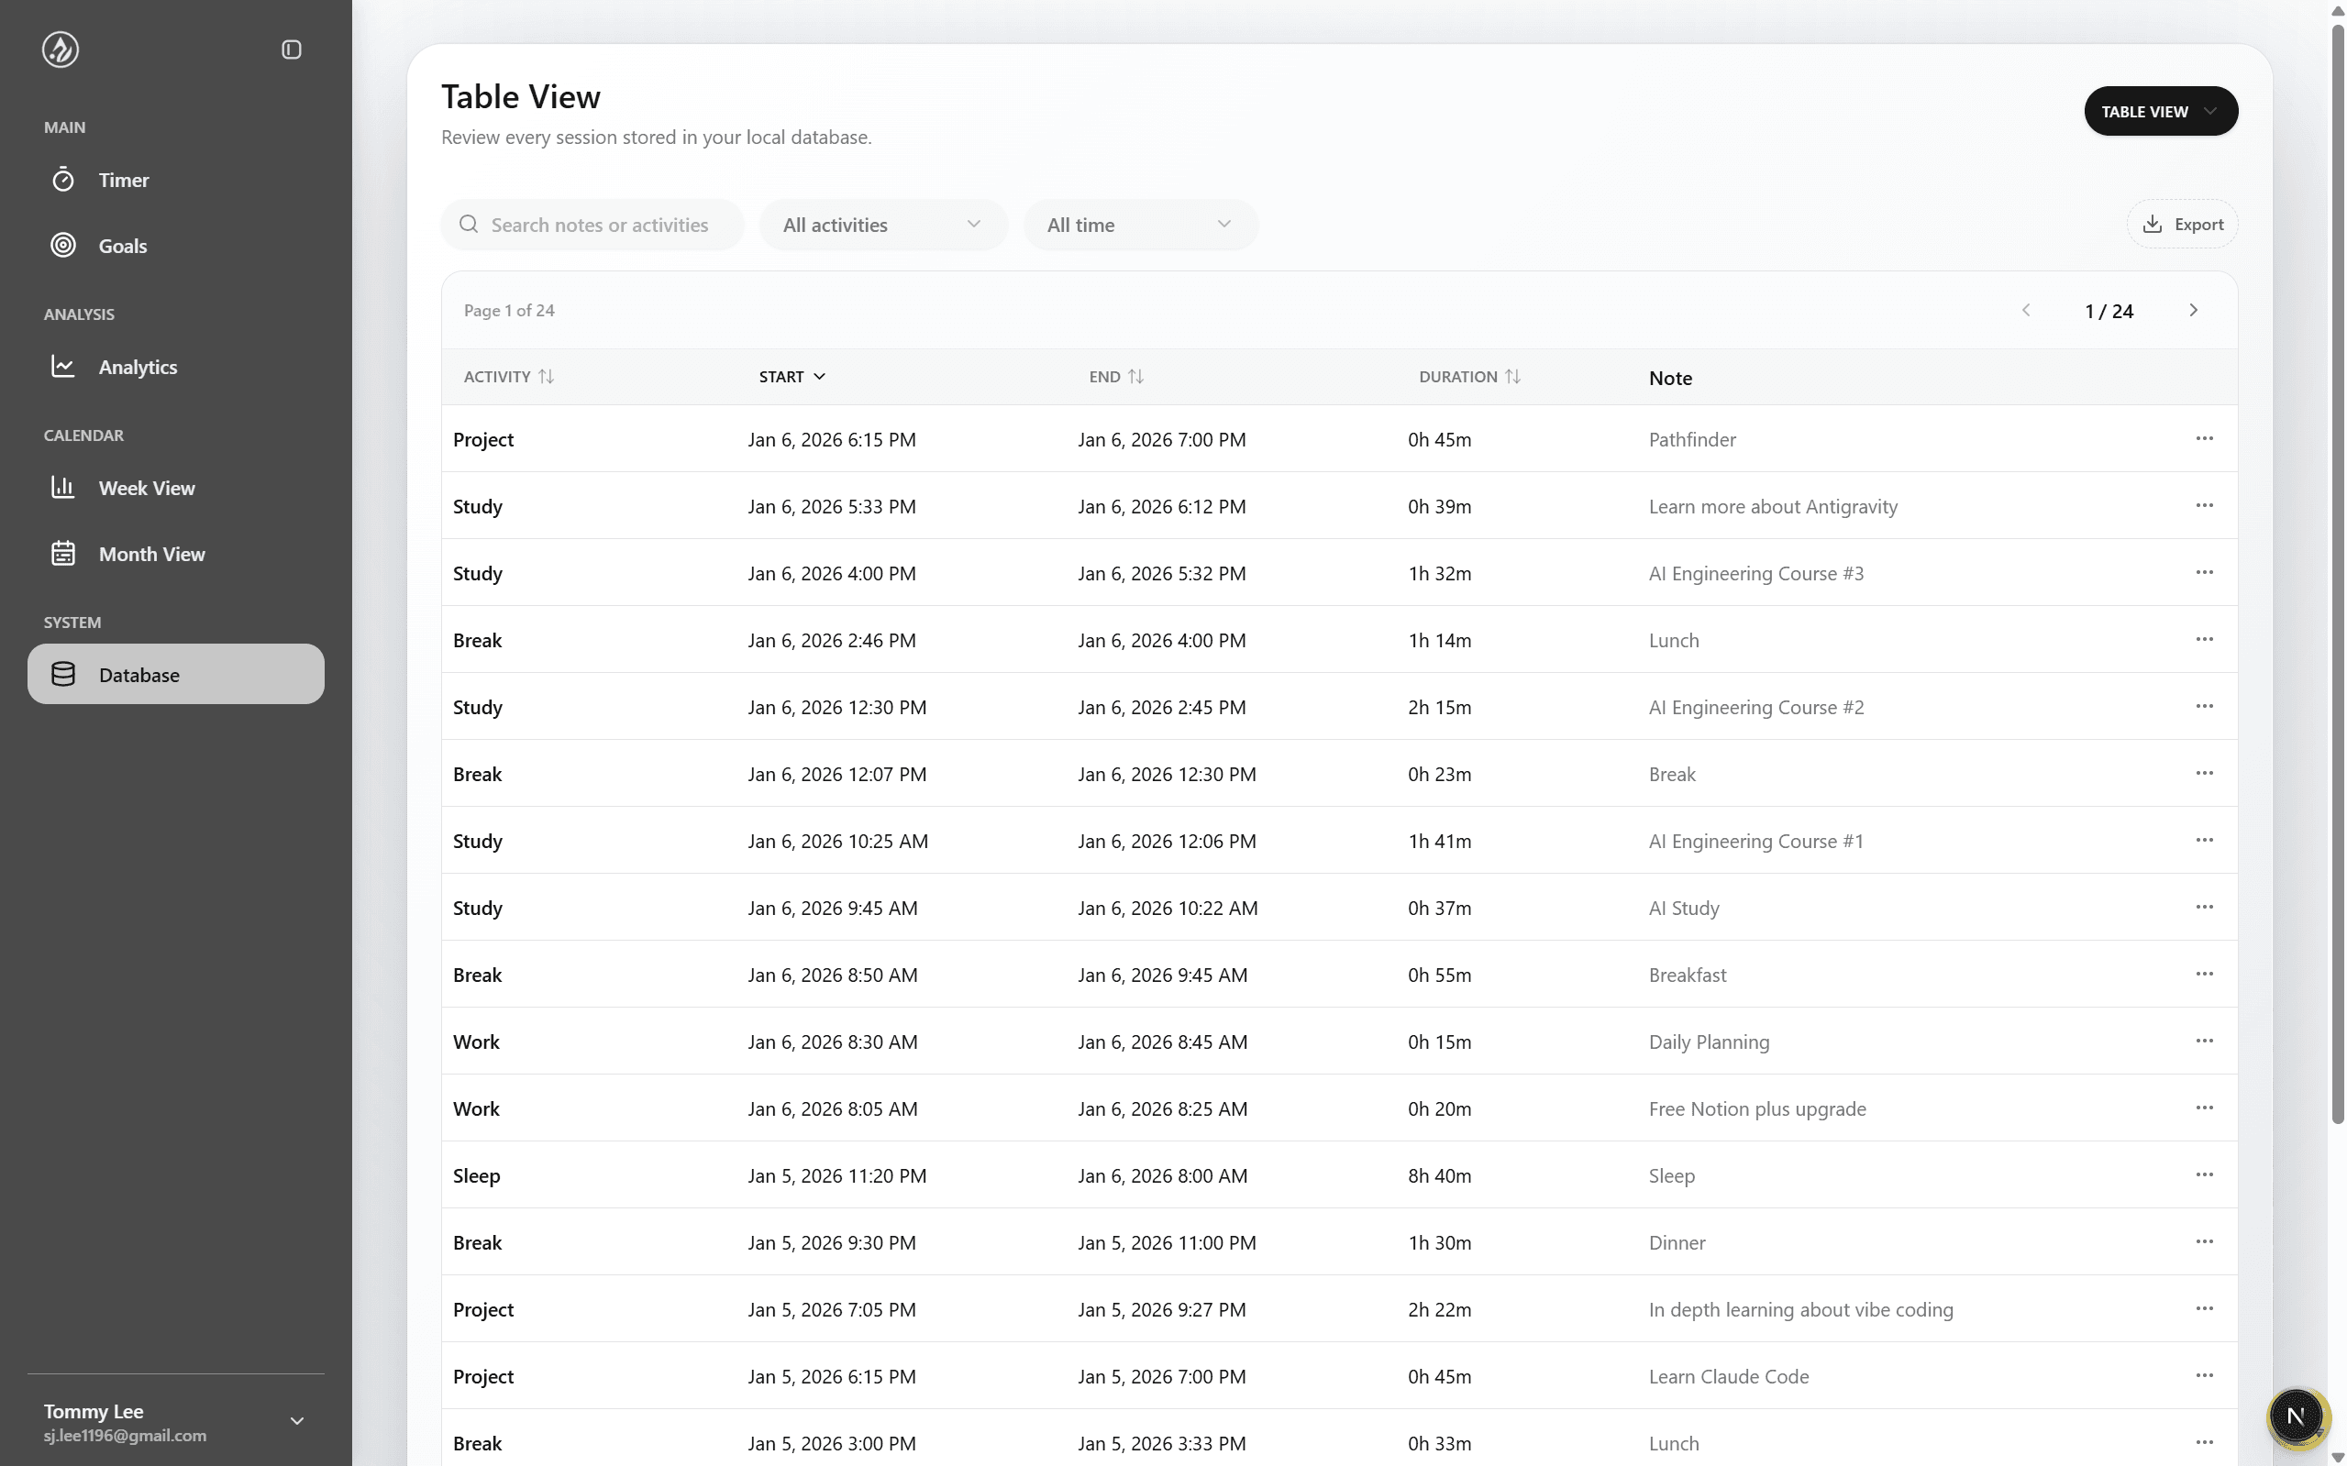Collapse the sidebar with panel icon
The width and height of the screenshot is (2347, 1466).
pos(291,50)
